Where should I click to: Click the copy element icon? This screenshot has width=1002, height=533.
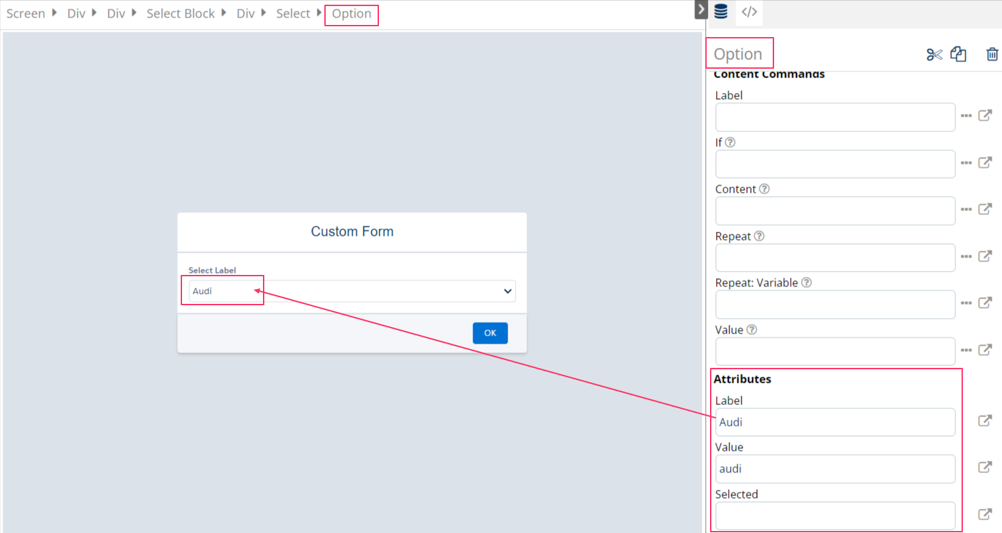[958, 55]
